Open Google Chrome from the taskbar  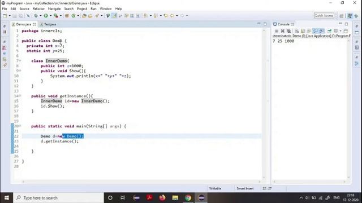(x=188, y=198)
